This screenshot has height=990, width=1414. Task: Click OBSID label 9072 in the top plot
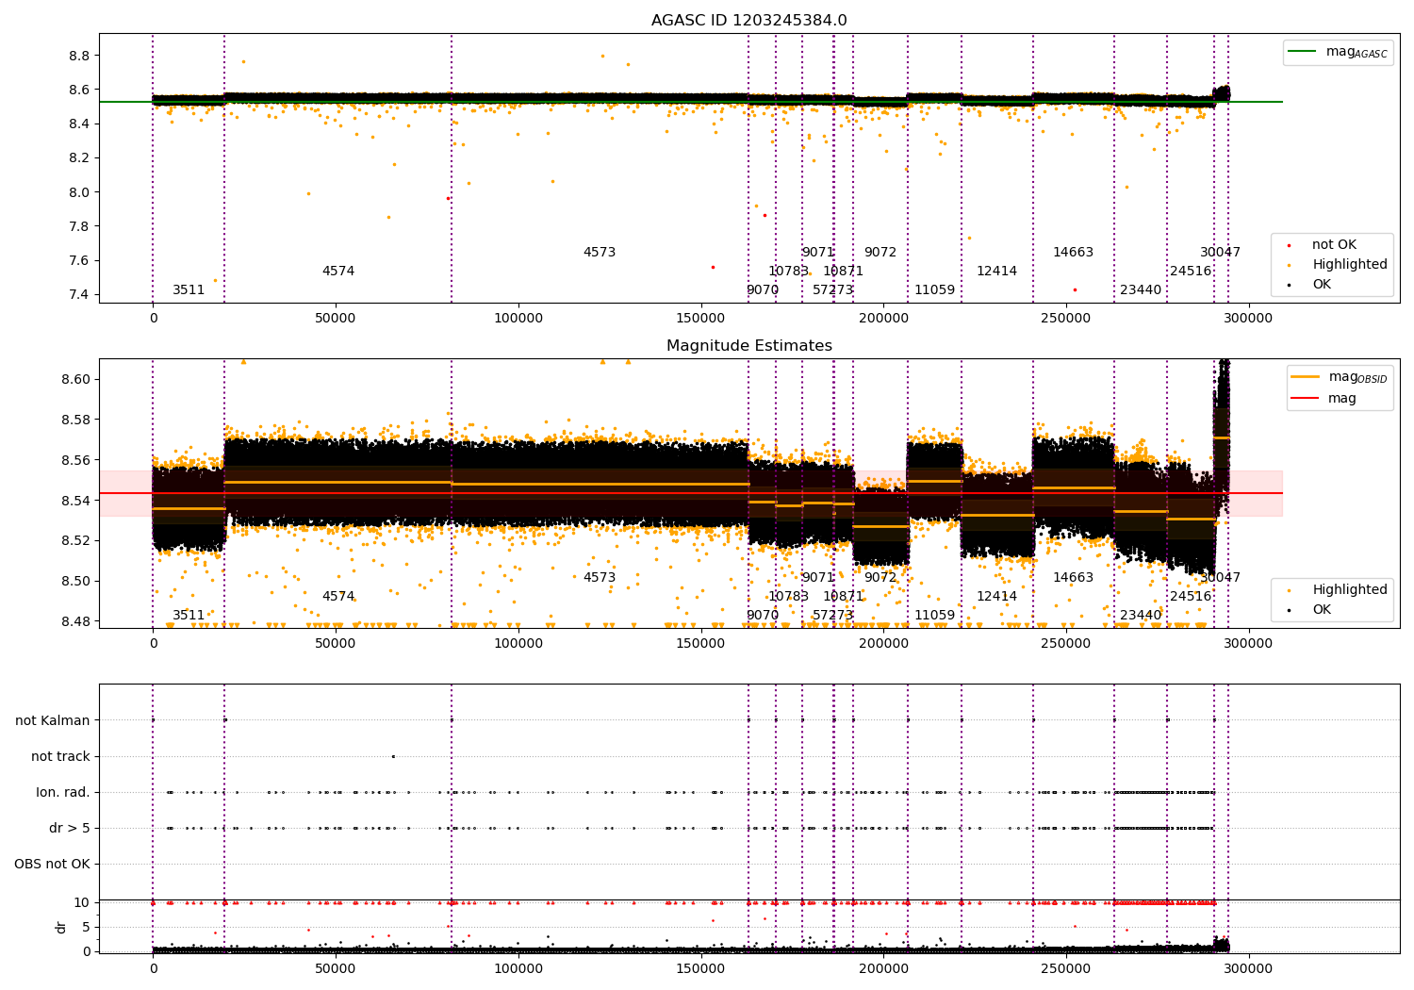[x=880, y=253]
